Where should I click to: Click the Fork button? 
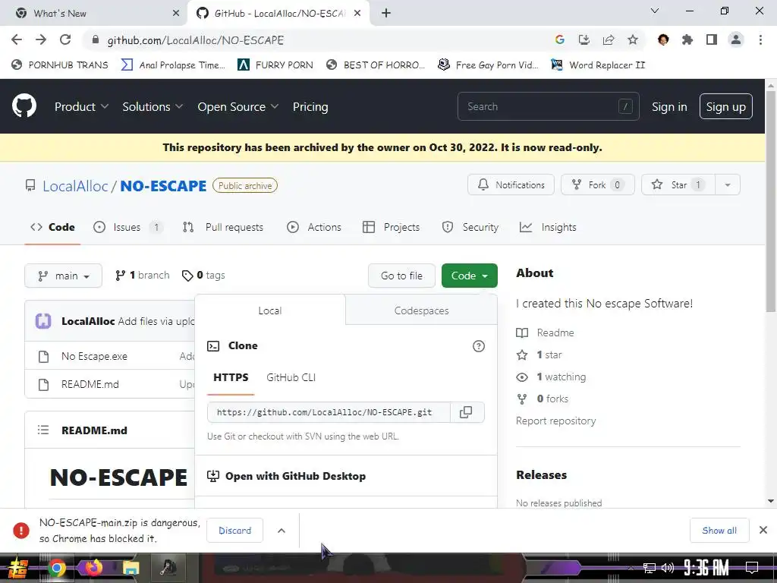(598, 185)
